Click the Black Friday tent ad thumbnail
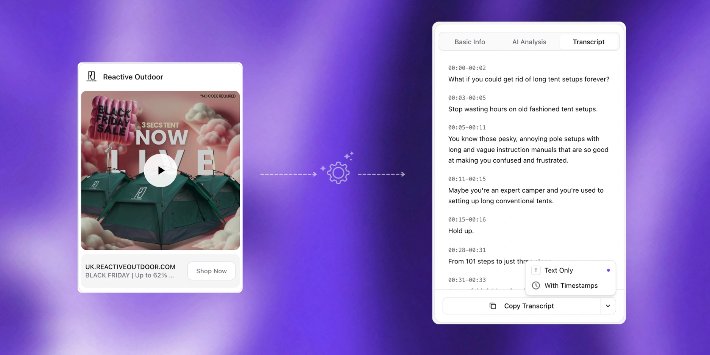 tap(161, 170)
